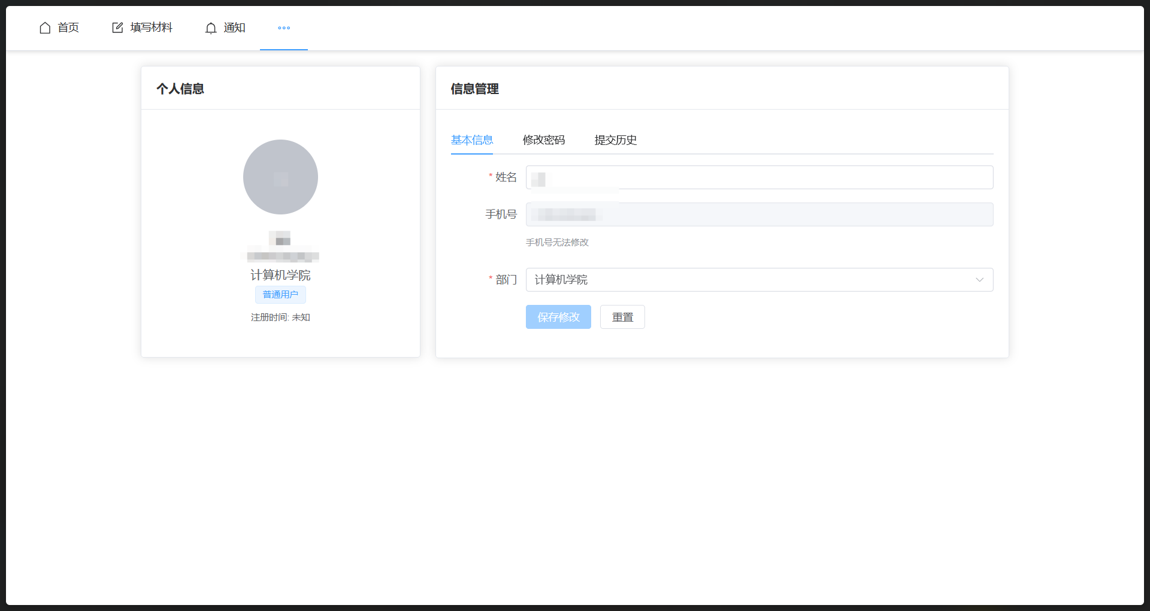Switch to 修改密码 tab

(x=544, y=140)
